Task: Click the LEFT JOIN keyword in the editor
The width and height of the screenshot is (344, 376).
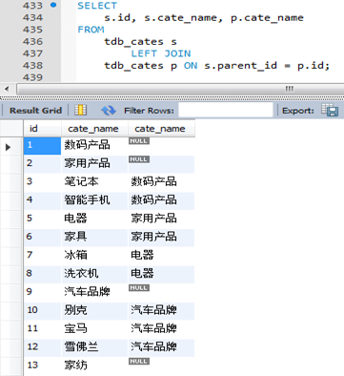Action: [x=161, y=53]
